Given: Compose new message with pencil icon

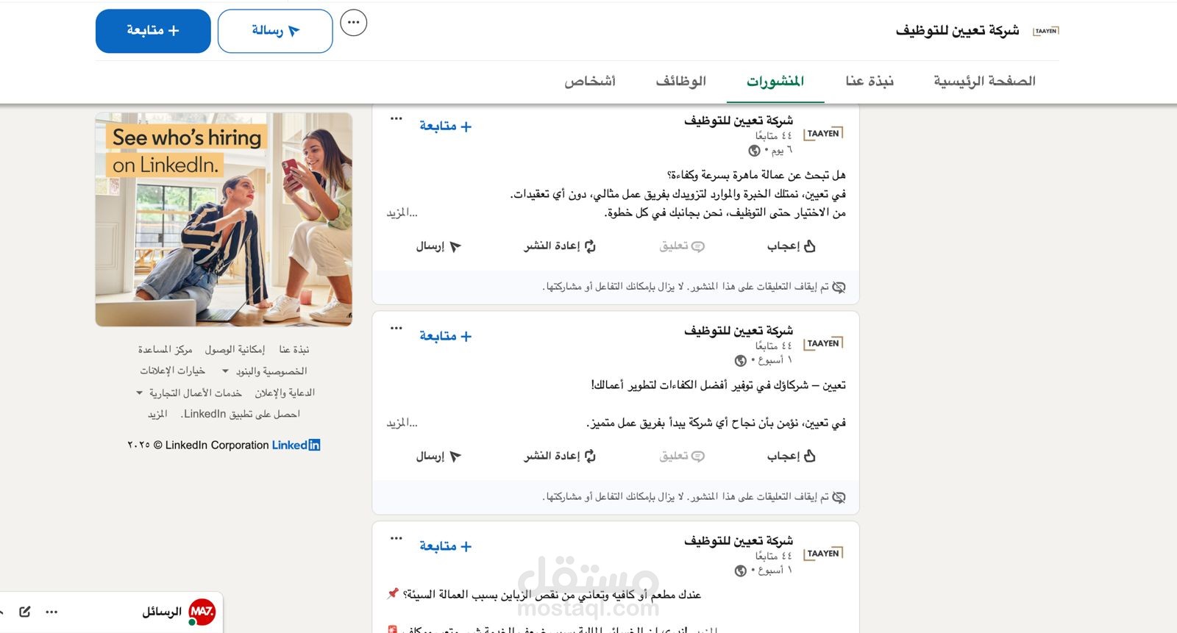Looking at the screenshot, I should point(25,612).
